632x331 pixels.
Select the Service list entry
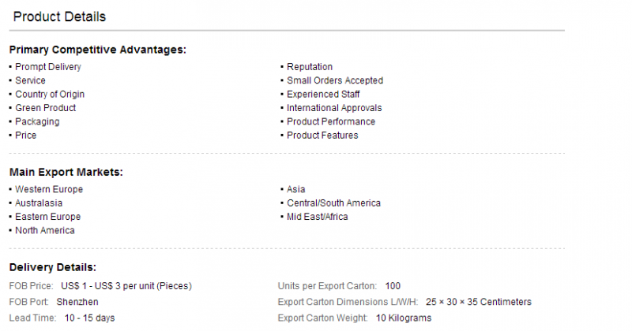click(30, 80)
